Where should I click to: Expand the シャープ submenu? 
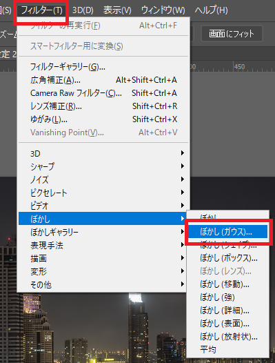click(x=103, y=166)
